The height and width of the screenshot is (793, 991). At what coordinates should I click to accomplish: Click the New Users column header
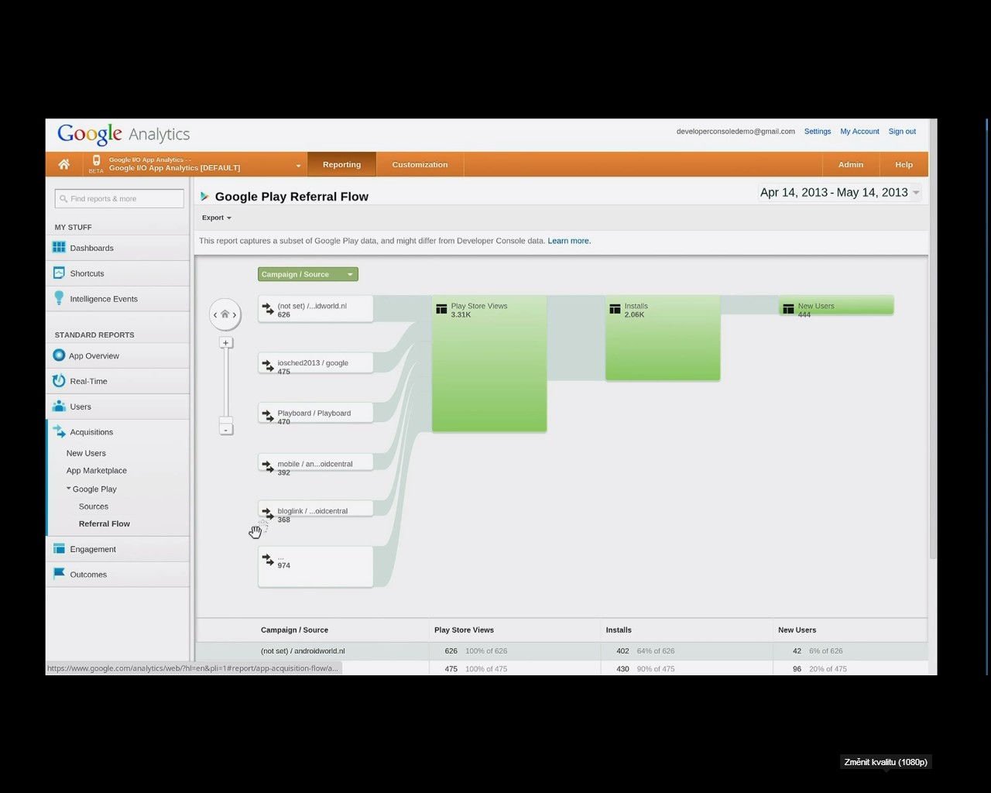[797, 630]
